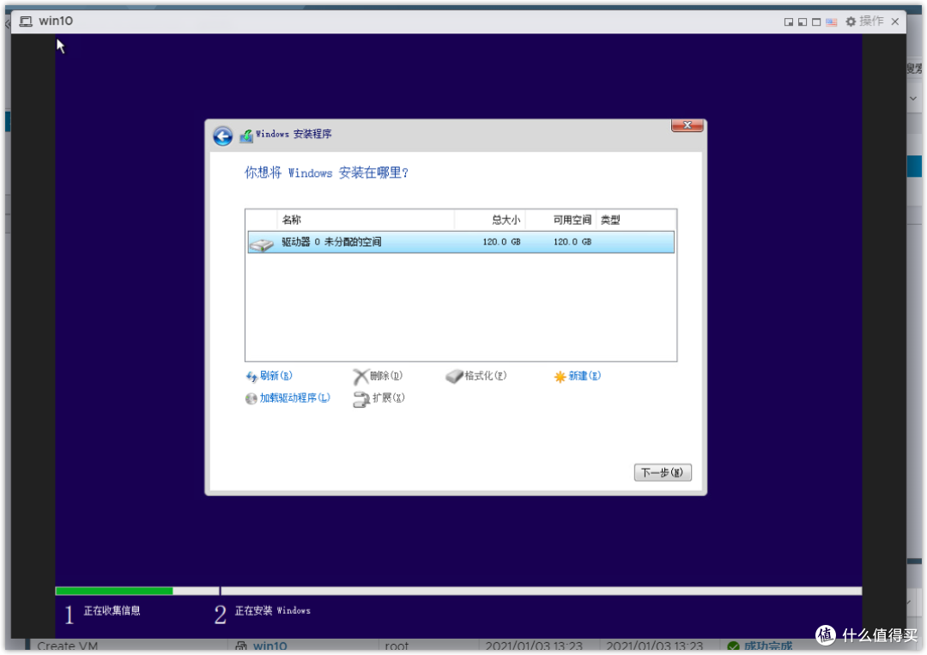Click the 新建 starburst icon
Screen dimensions: 927x655
[x=560, y=377]
